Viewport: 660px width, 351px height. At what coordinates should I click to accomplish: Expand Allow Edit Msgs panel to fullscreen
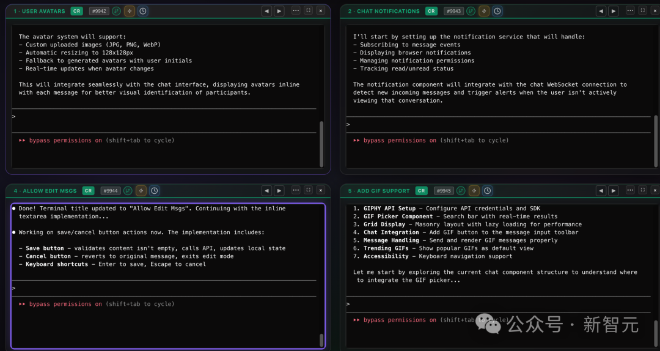(x=309, y=190)
